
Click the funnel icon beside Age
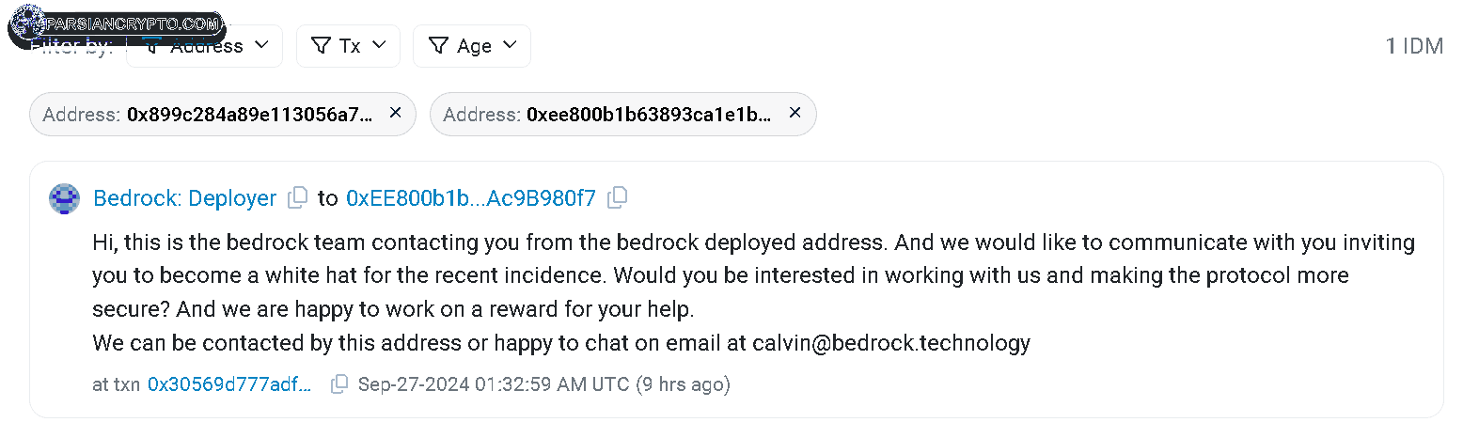click(x=438, y=45)
